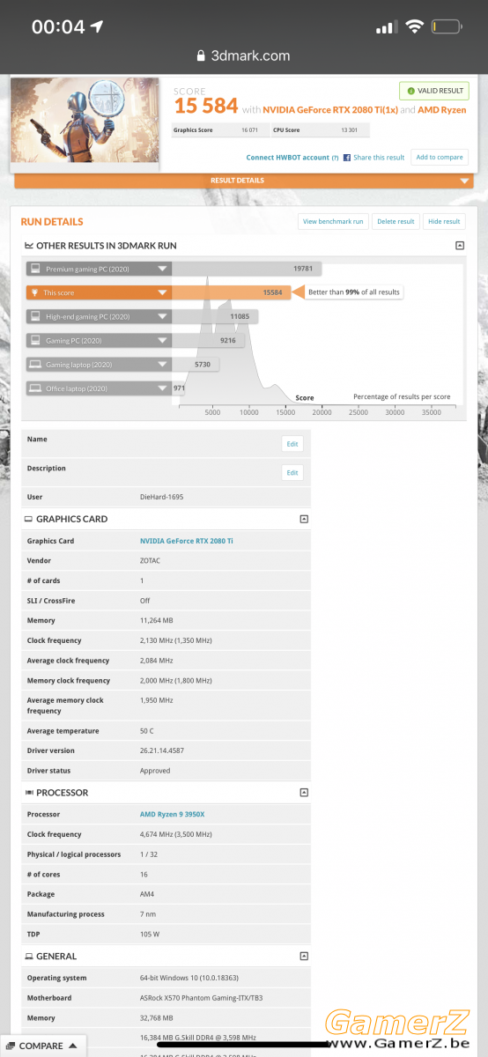
Task: Tap the Wi-Fi status icon
Action: pos(413,26)
